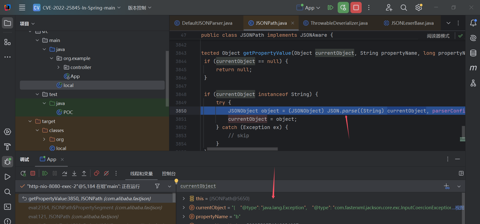
Task: Resume program from top toolbar
Action: click(x=330, y=8)
